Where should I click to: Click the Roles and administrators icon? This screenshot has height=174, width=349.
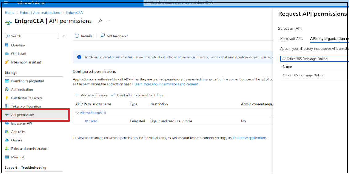tap(7, 149)
